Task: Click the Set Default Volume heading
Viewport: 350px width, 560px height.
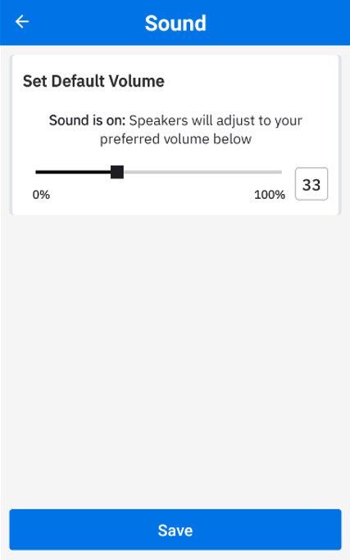Action: click(93, 81)
